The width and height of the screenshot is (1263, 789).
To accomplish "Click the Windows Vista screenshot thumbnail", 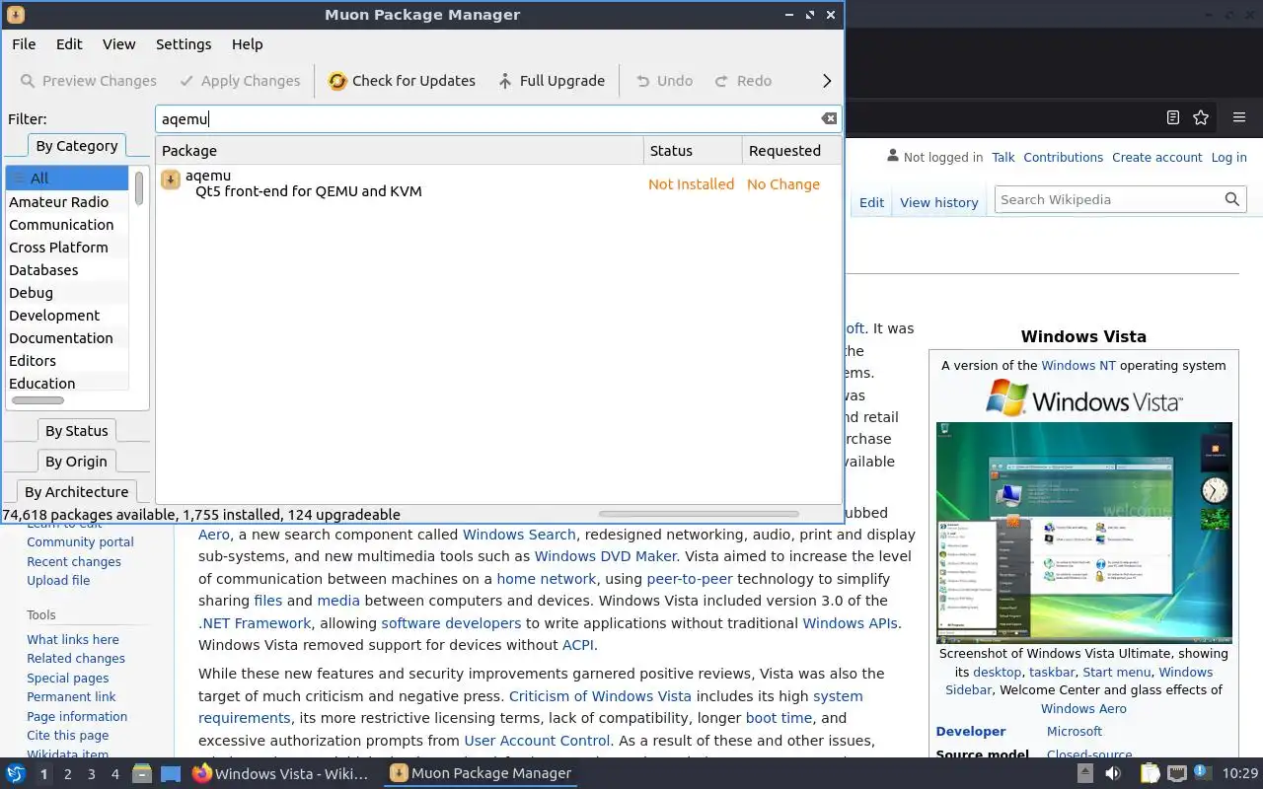I will coord(1083,533).
